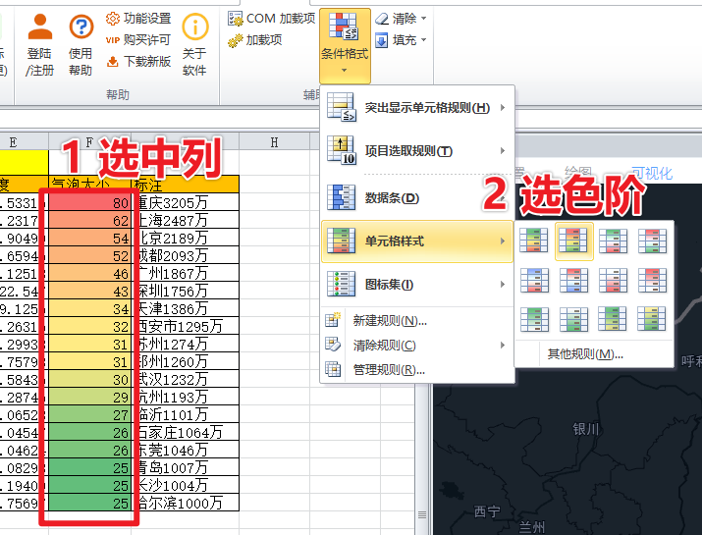Select cell 上海2487万
Screen dimensions: 702x535
click(186, 220)
